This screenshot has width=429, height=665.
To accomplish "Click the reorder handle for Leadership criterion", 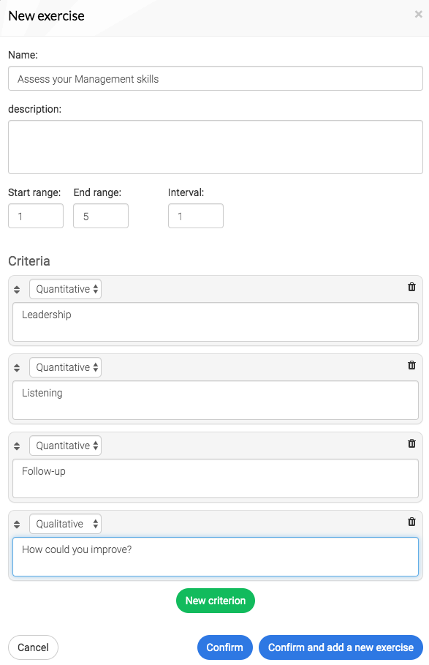I will coord(17,290).
